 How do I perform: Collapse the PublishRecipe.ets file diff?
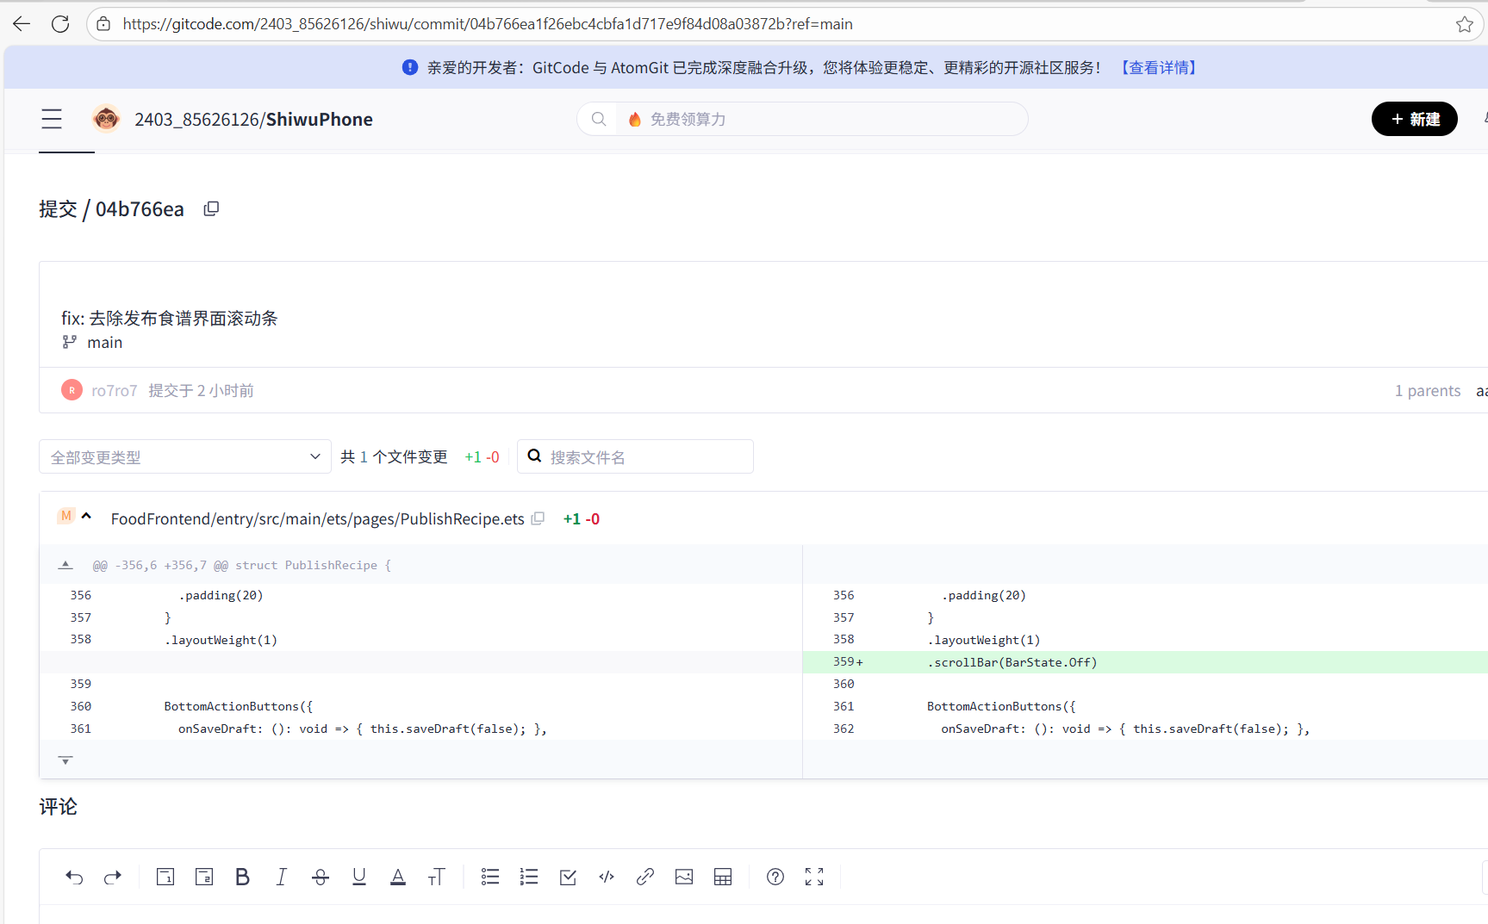coord(86,517)
